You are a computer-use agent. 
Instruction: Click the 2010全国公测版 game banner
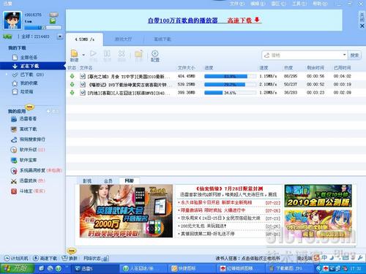click(318, 196)
